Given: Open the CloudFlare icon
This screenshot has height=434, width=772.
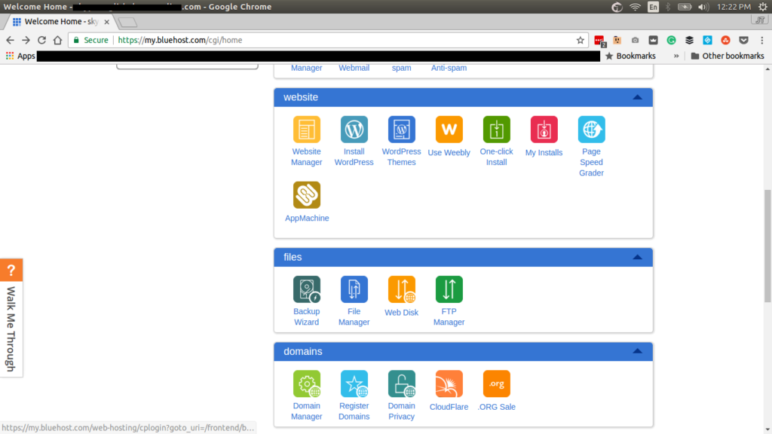Looking at the screenshot, I should pos(449,384).
